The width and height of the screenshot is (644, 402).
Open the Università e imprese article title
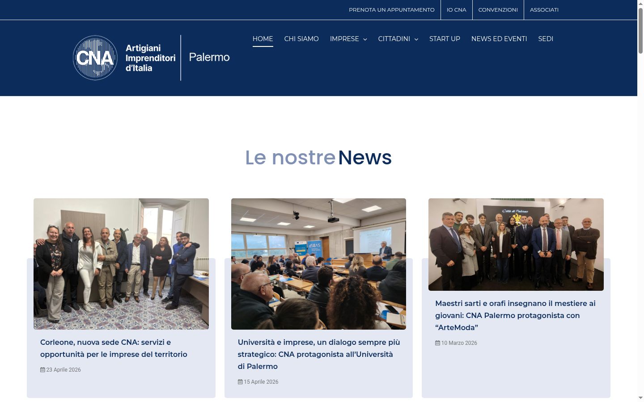(319, 354)
